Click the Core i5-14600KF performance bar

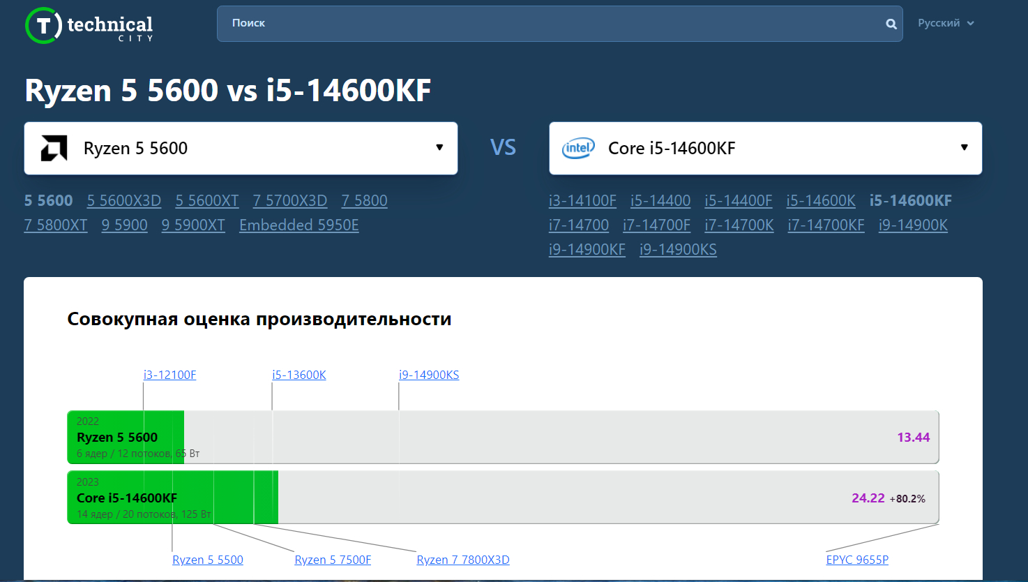coord(503,498)
